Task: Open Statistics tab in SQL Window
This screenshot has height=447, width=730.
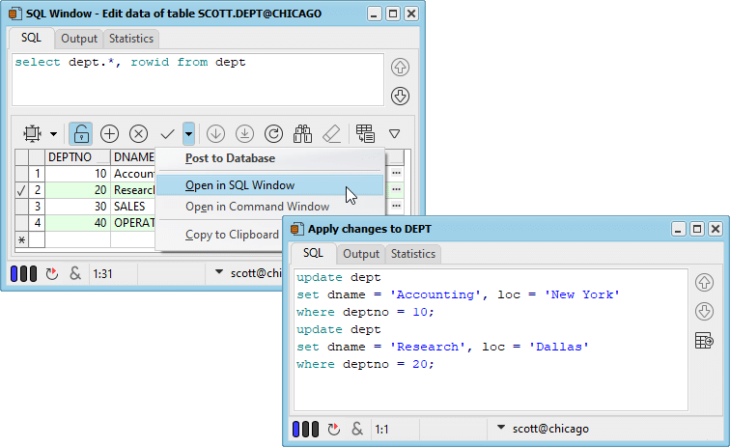Action: (x=130, y=39)
